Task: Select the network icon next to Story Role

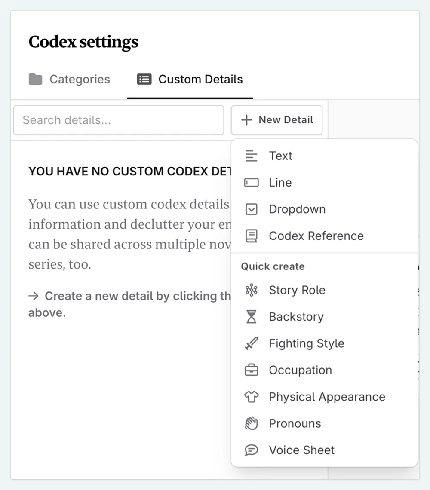Action: pyautogui.click(x=252, y=290)
